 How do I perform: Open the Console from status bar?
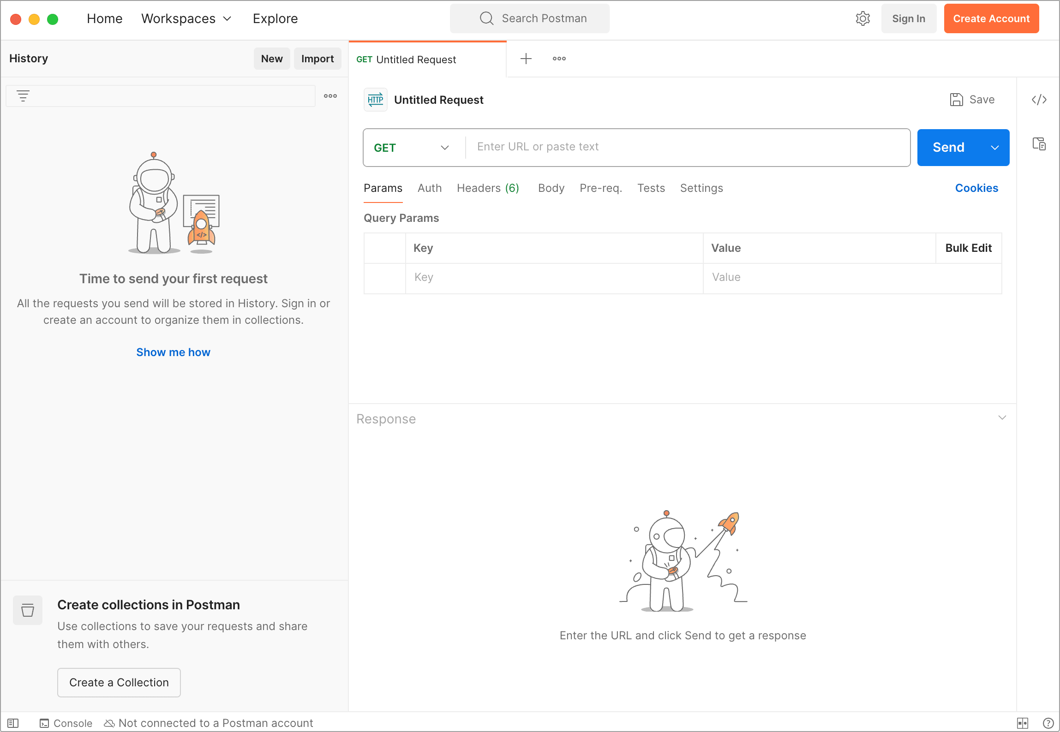[x=66, y=723]
